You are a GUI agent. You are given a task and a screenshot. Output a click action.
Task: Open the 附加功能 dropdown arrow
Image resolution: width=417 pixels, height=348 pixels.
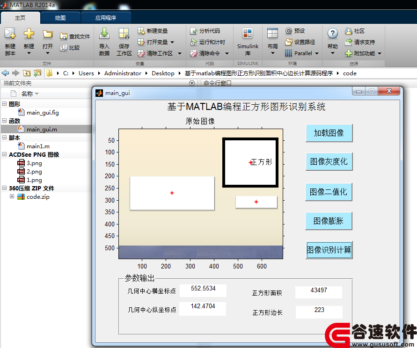[x=380, y=53]
